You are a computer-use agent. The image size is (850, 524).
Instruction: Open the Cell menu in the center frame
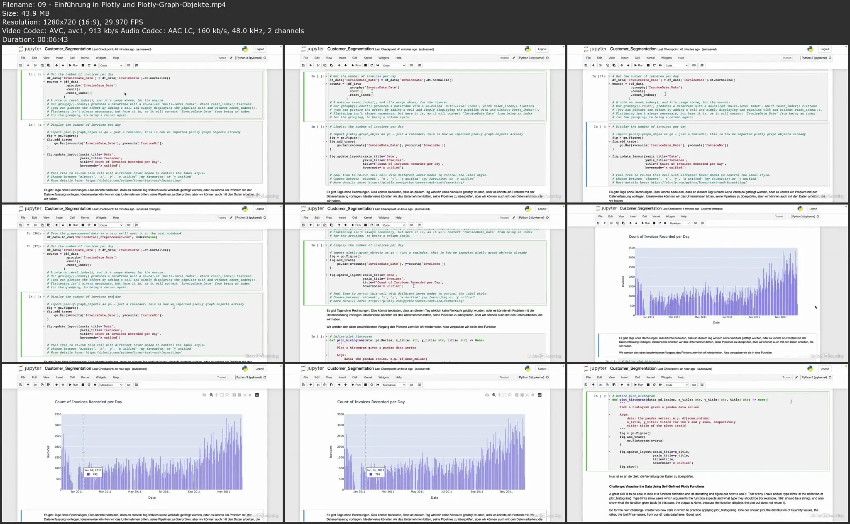tap(355, 217)
